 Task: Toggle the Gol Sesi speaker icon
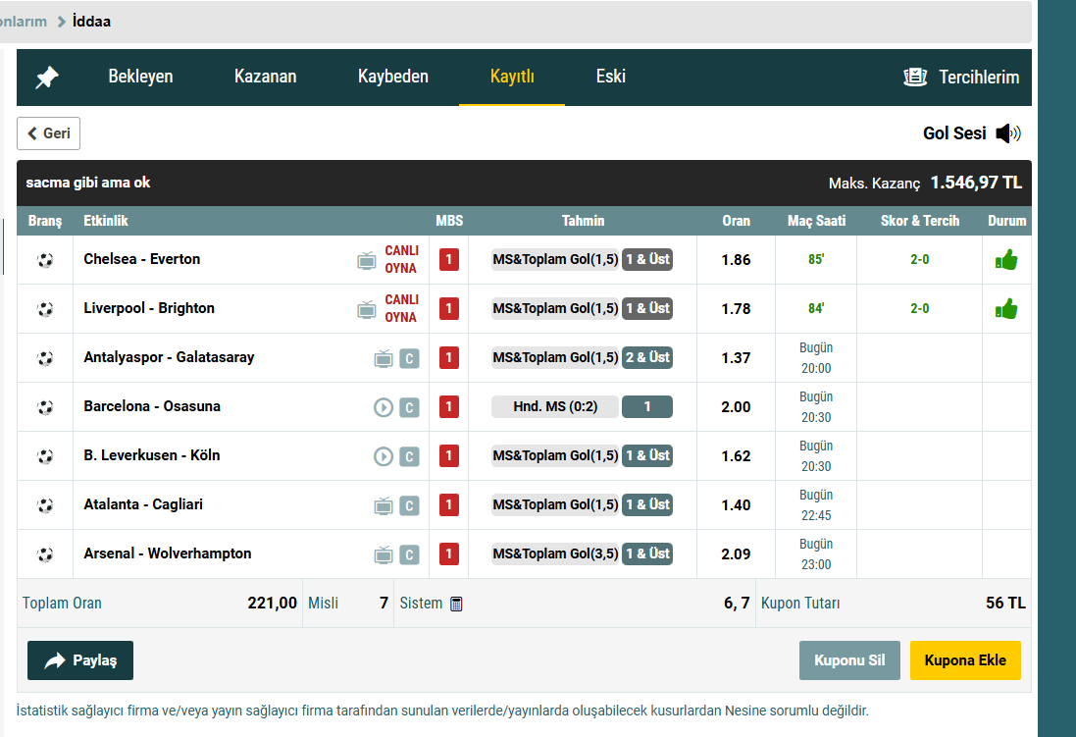click(x=1008, y=133)
